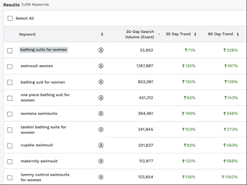Sort by Keyword column arrows
The image size is (247, 185).
pos(102,34)
